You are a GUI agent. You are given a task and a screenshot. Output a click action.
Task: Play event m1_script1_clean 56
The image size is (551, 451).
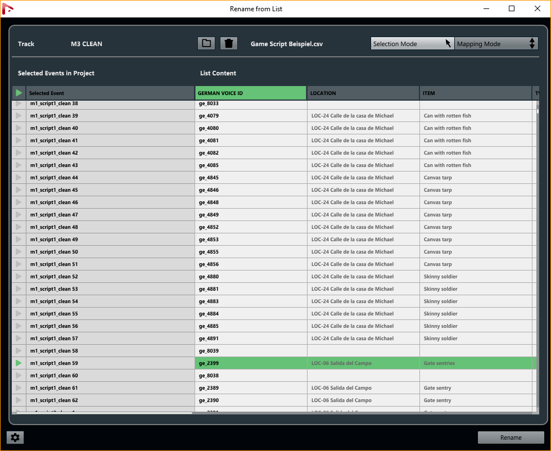pyautogui.click(x=19, y=326)
